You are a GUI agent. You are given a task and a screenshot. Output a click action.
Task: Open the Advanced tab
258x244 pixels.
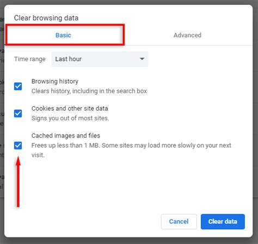click(x=187, y=35)
